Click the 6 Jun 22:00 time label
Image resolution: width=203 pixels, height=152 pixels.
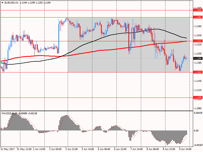(x=120, y=149)
